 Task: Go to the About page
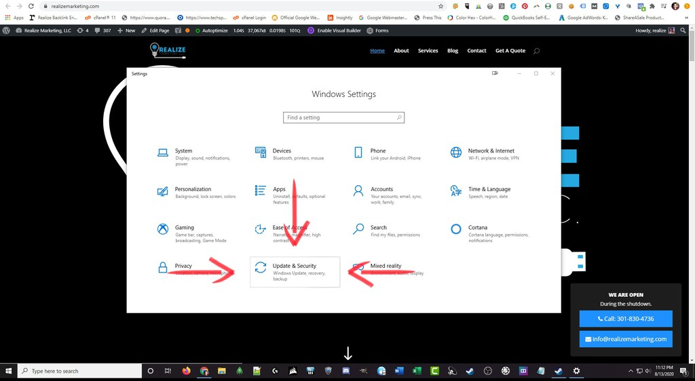pyautogui.click(x=401, y=51)
